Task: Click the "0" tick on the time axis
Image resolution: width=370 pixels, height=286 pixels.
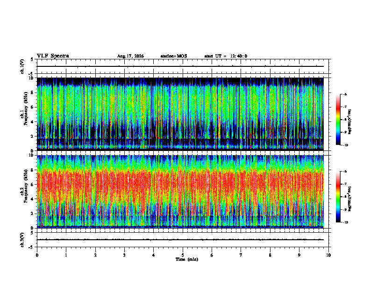Action: 37,255
